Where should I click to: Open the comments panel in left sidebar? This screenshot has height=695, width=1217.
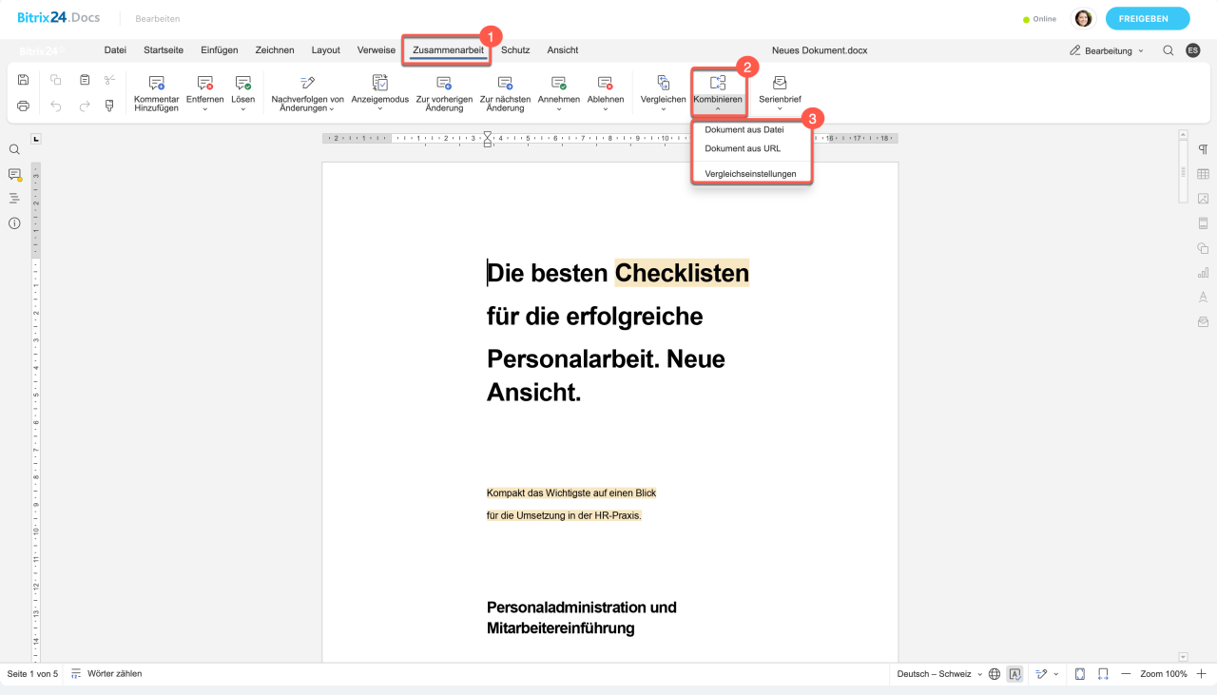coord(14,174)
